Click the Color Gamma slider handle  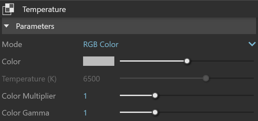coord(155,112)
